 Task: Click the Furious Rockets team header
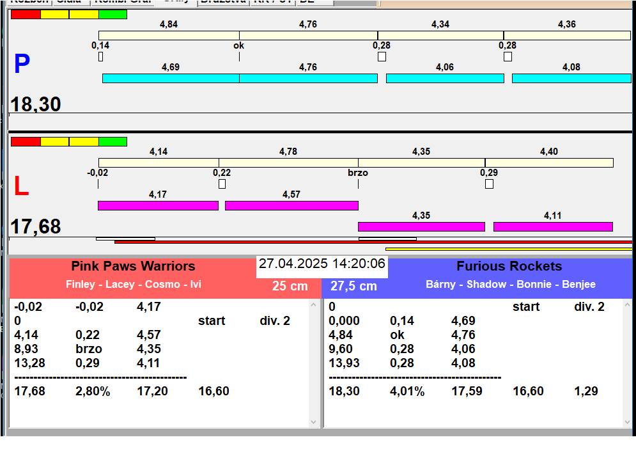tap(509, 267)
